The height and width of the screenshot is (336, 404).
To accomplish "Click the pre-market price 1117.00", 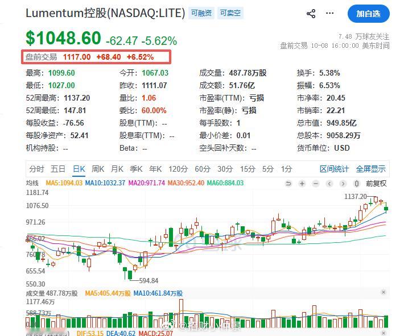I will 77,57.
